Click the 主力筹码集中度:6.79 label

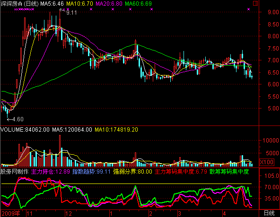point(181,172)
